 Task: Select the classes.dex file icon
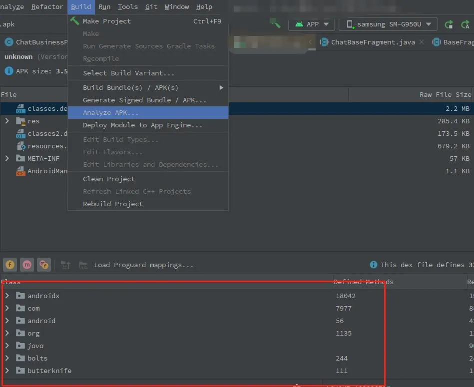[x=20, y=108]
